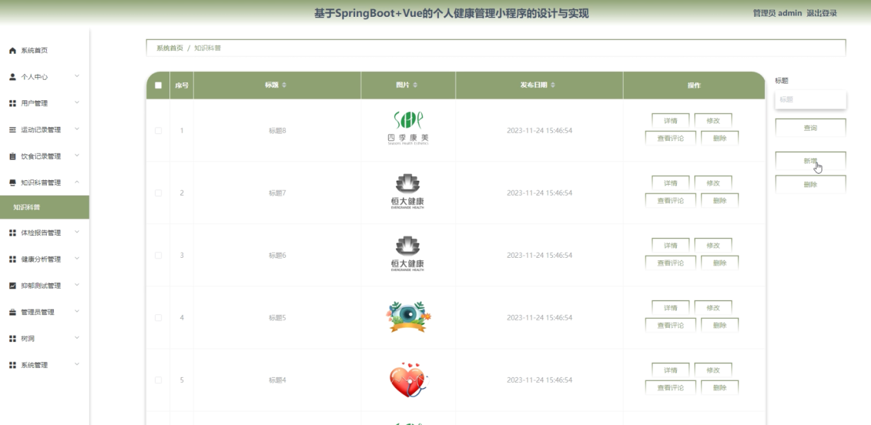Click the chart icon beside 抑郁测试管理
The height and width of the screenshot is (425, 871).
[12, 286]
